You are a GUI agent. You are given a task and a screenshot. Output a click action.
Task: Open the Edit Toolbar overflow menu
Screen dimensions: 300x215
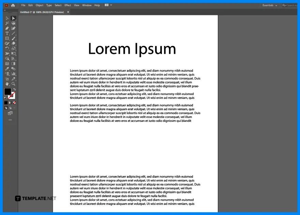tap(10, 119)
